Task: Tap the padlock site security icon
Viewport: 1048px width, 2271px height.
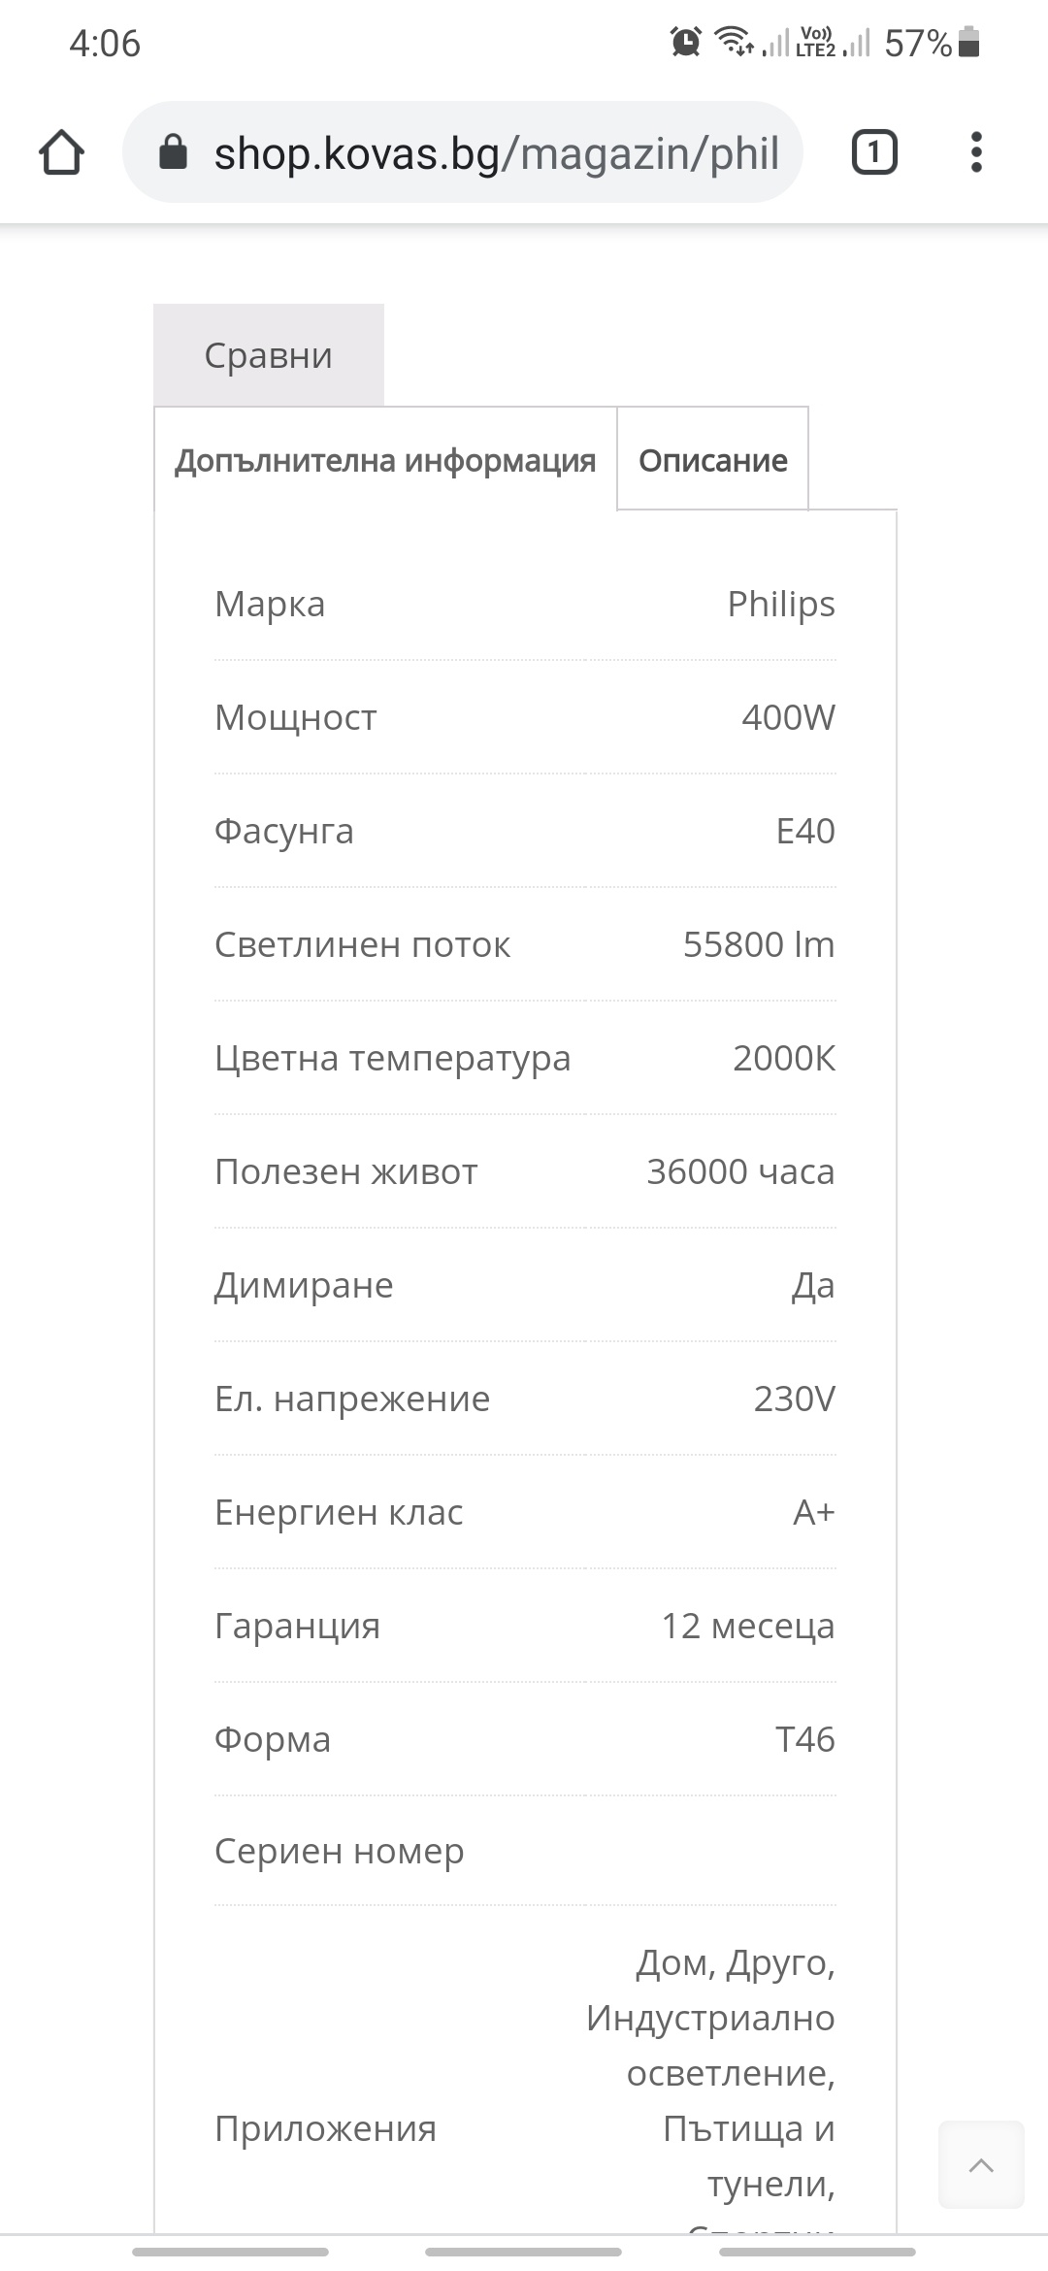Action: [x=173, y=151]
